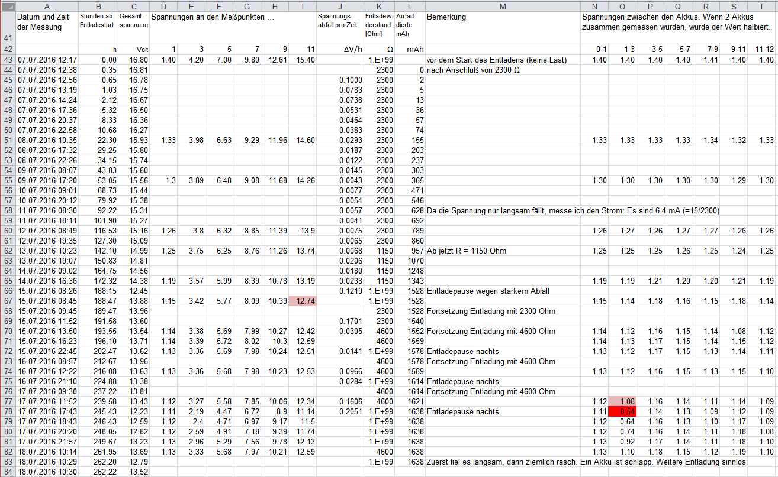Click the pink-highlighted cell showing 12.74

tap(303, 301)
